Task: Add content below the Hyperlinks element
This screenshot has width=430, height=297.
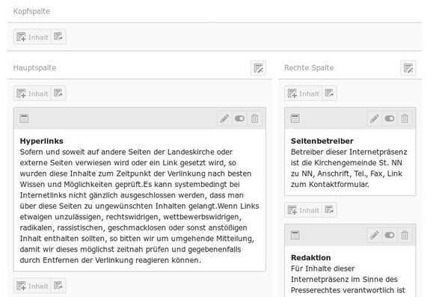Action: coord(32,286)
